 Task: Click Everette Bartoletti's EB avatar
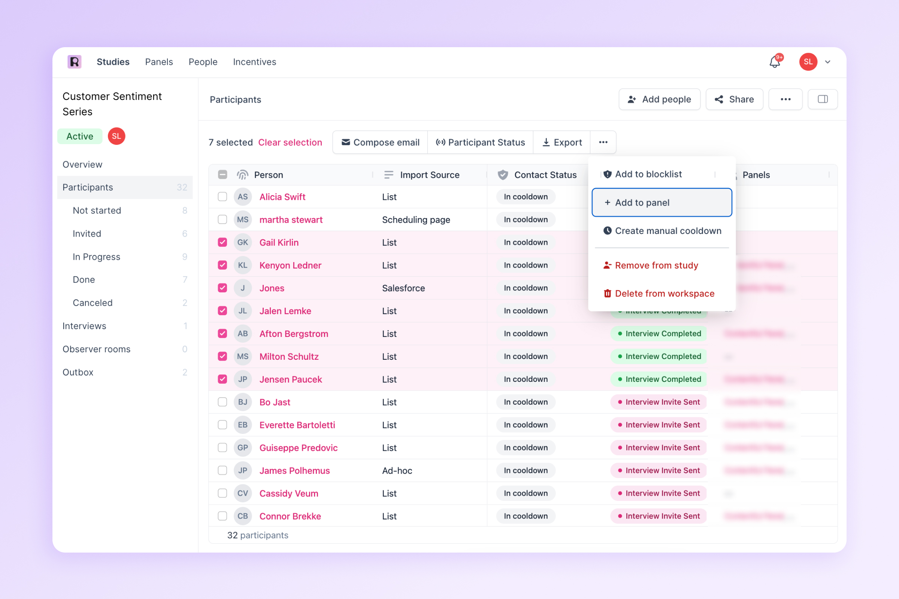pyautogui.click(x=243, y=425)
